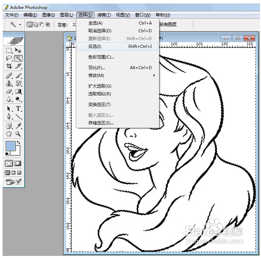
Task: Select the Brush tool
Action: (18, 76)
